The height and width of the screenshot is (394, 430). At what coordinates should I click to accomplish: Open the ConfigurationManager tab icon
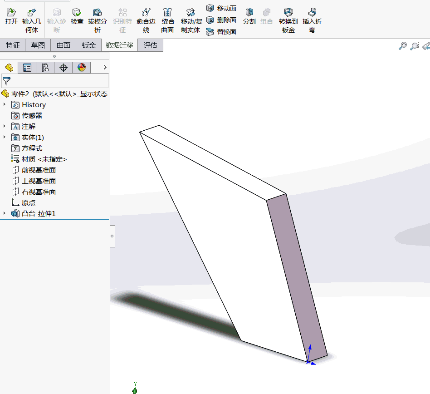point(45,68)
